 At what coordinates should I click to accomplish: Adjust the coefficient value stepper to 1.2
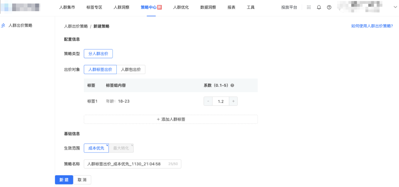tap(221, 101)
